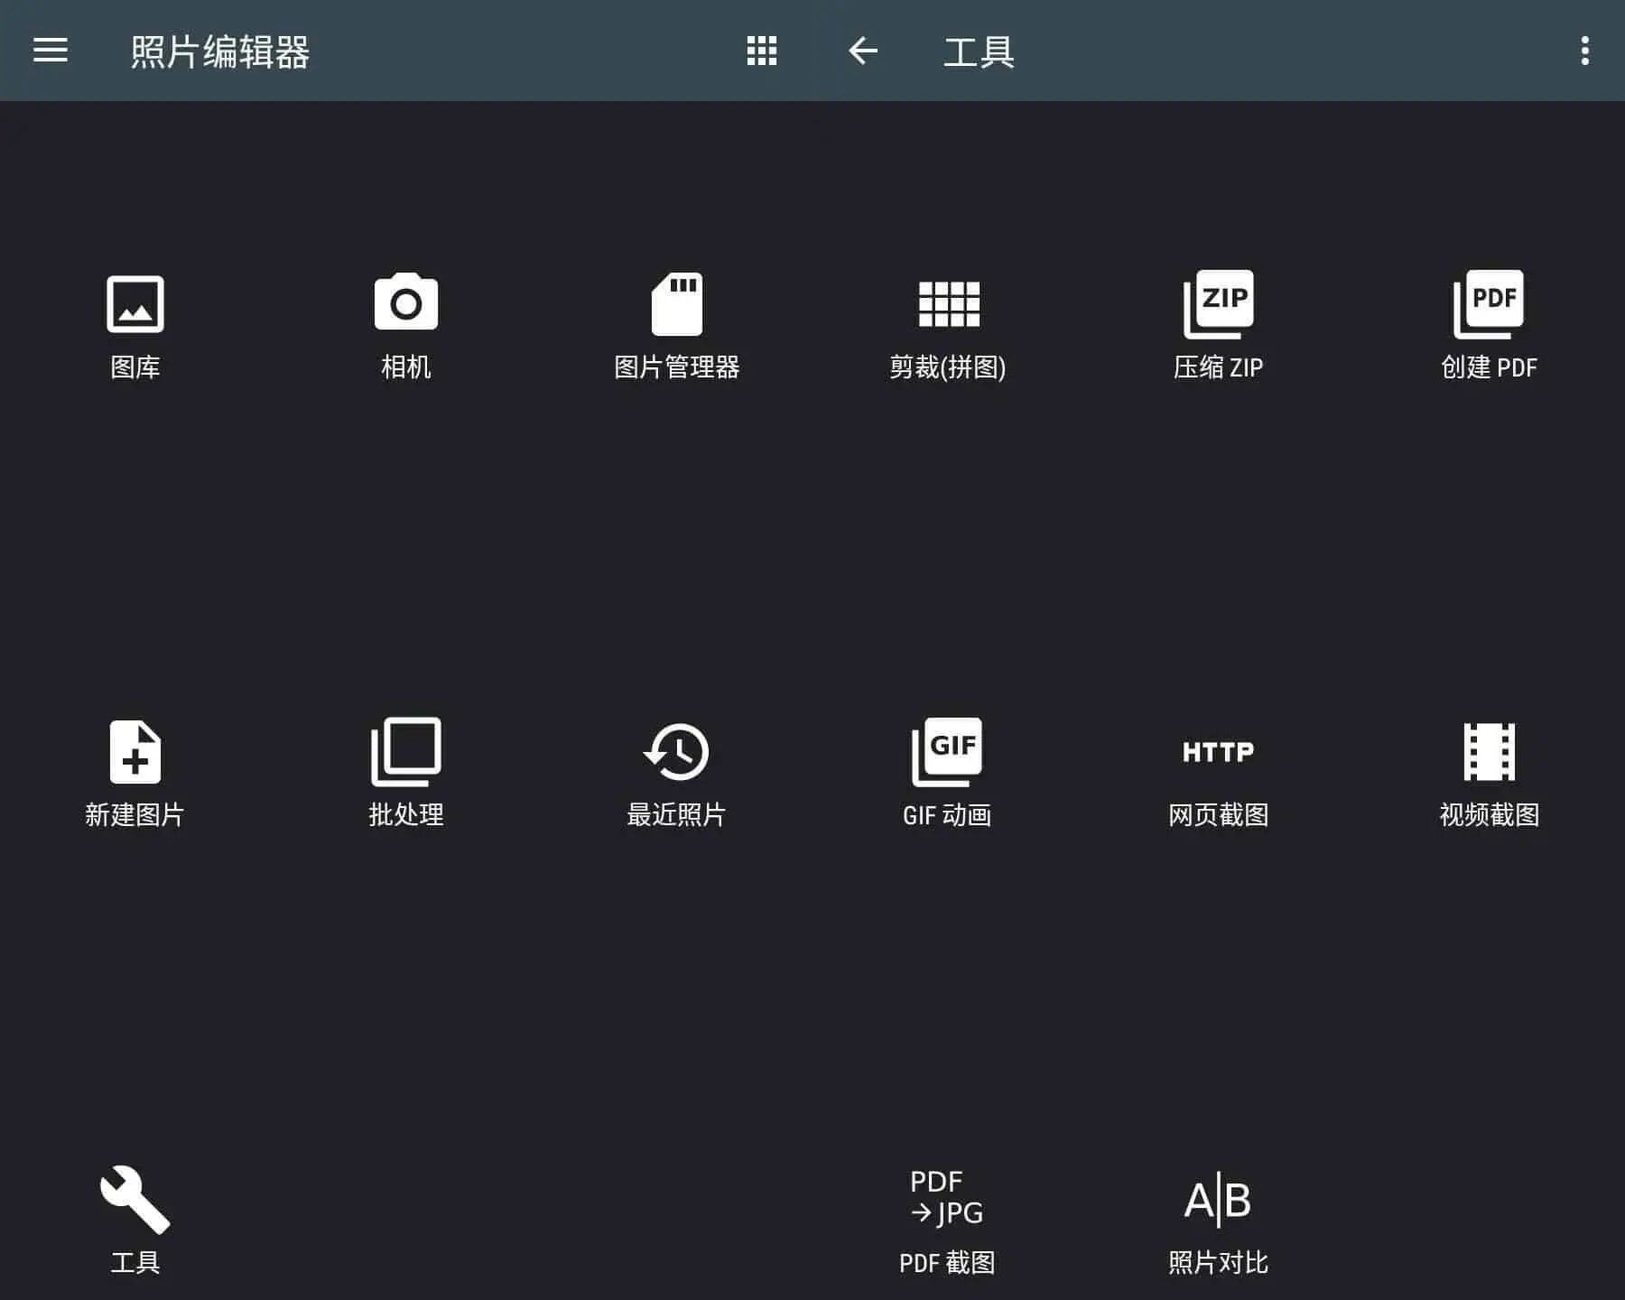This screenshot has width=1625, height=1300.
Task: Open the PDF→JPG 截图 icon
Action: pyautogui.click(x=947, y=1197)
